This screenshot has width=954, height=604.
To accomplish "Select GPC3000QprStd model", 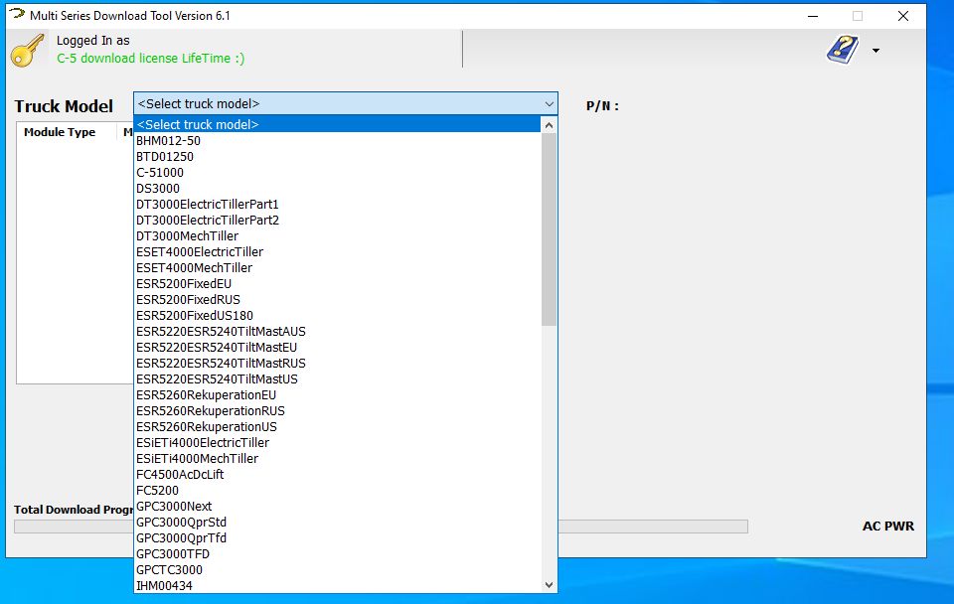I will tap(337, 523).
